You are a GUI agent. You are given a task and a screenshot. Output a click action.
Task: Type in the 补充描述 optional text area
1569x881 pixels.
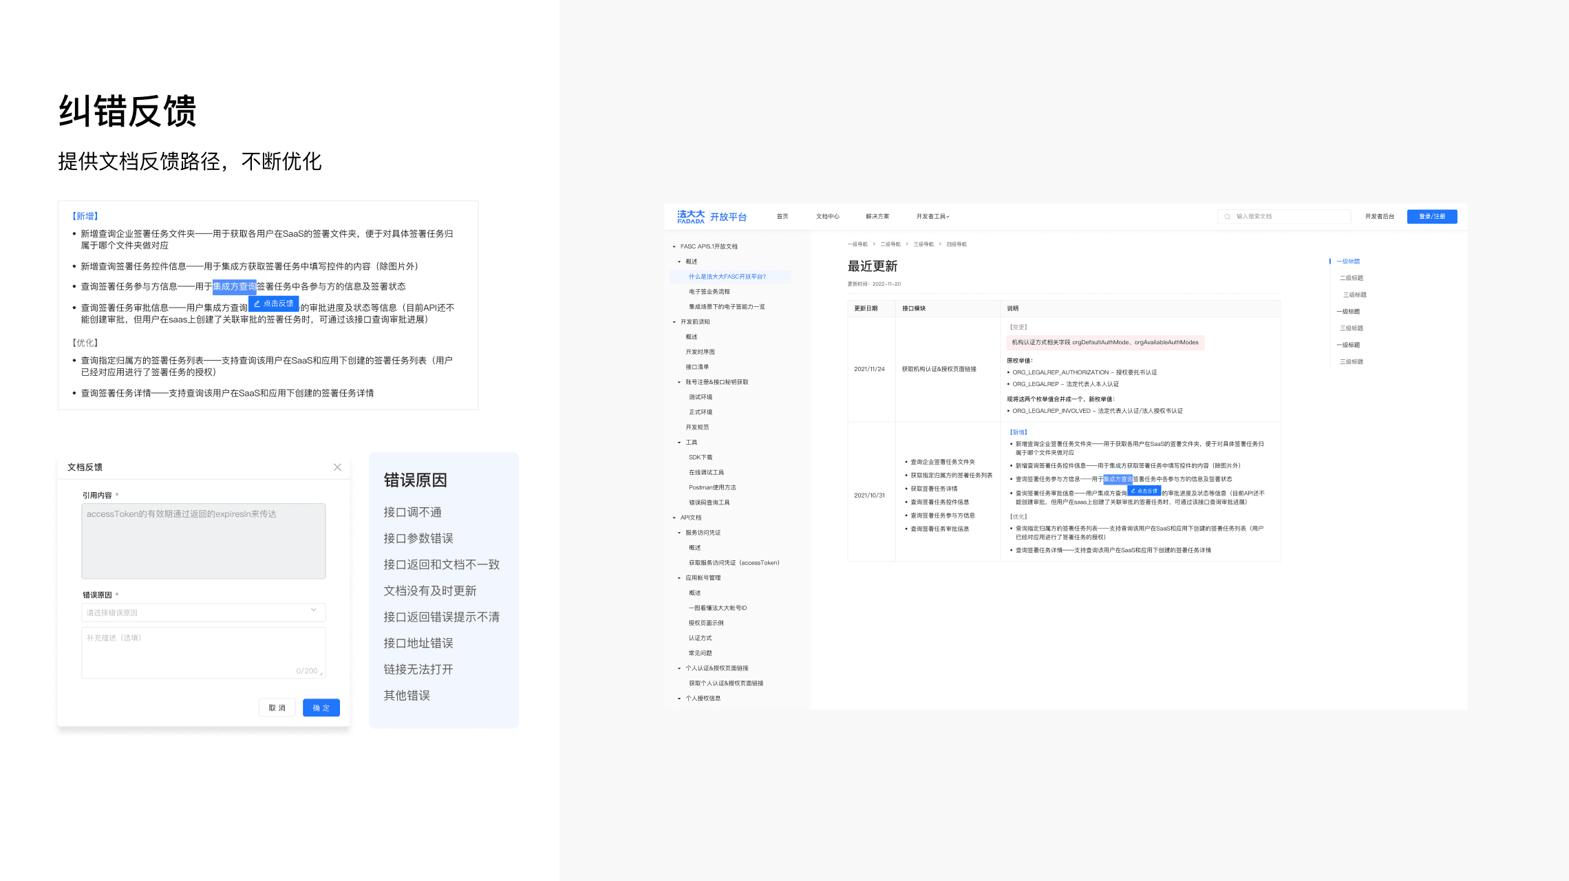203,650
